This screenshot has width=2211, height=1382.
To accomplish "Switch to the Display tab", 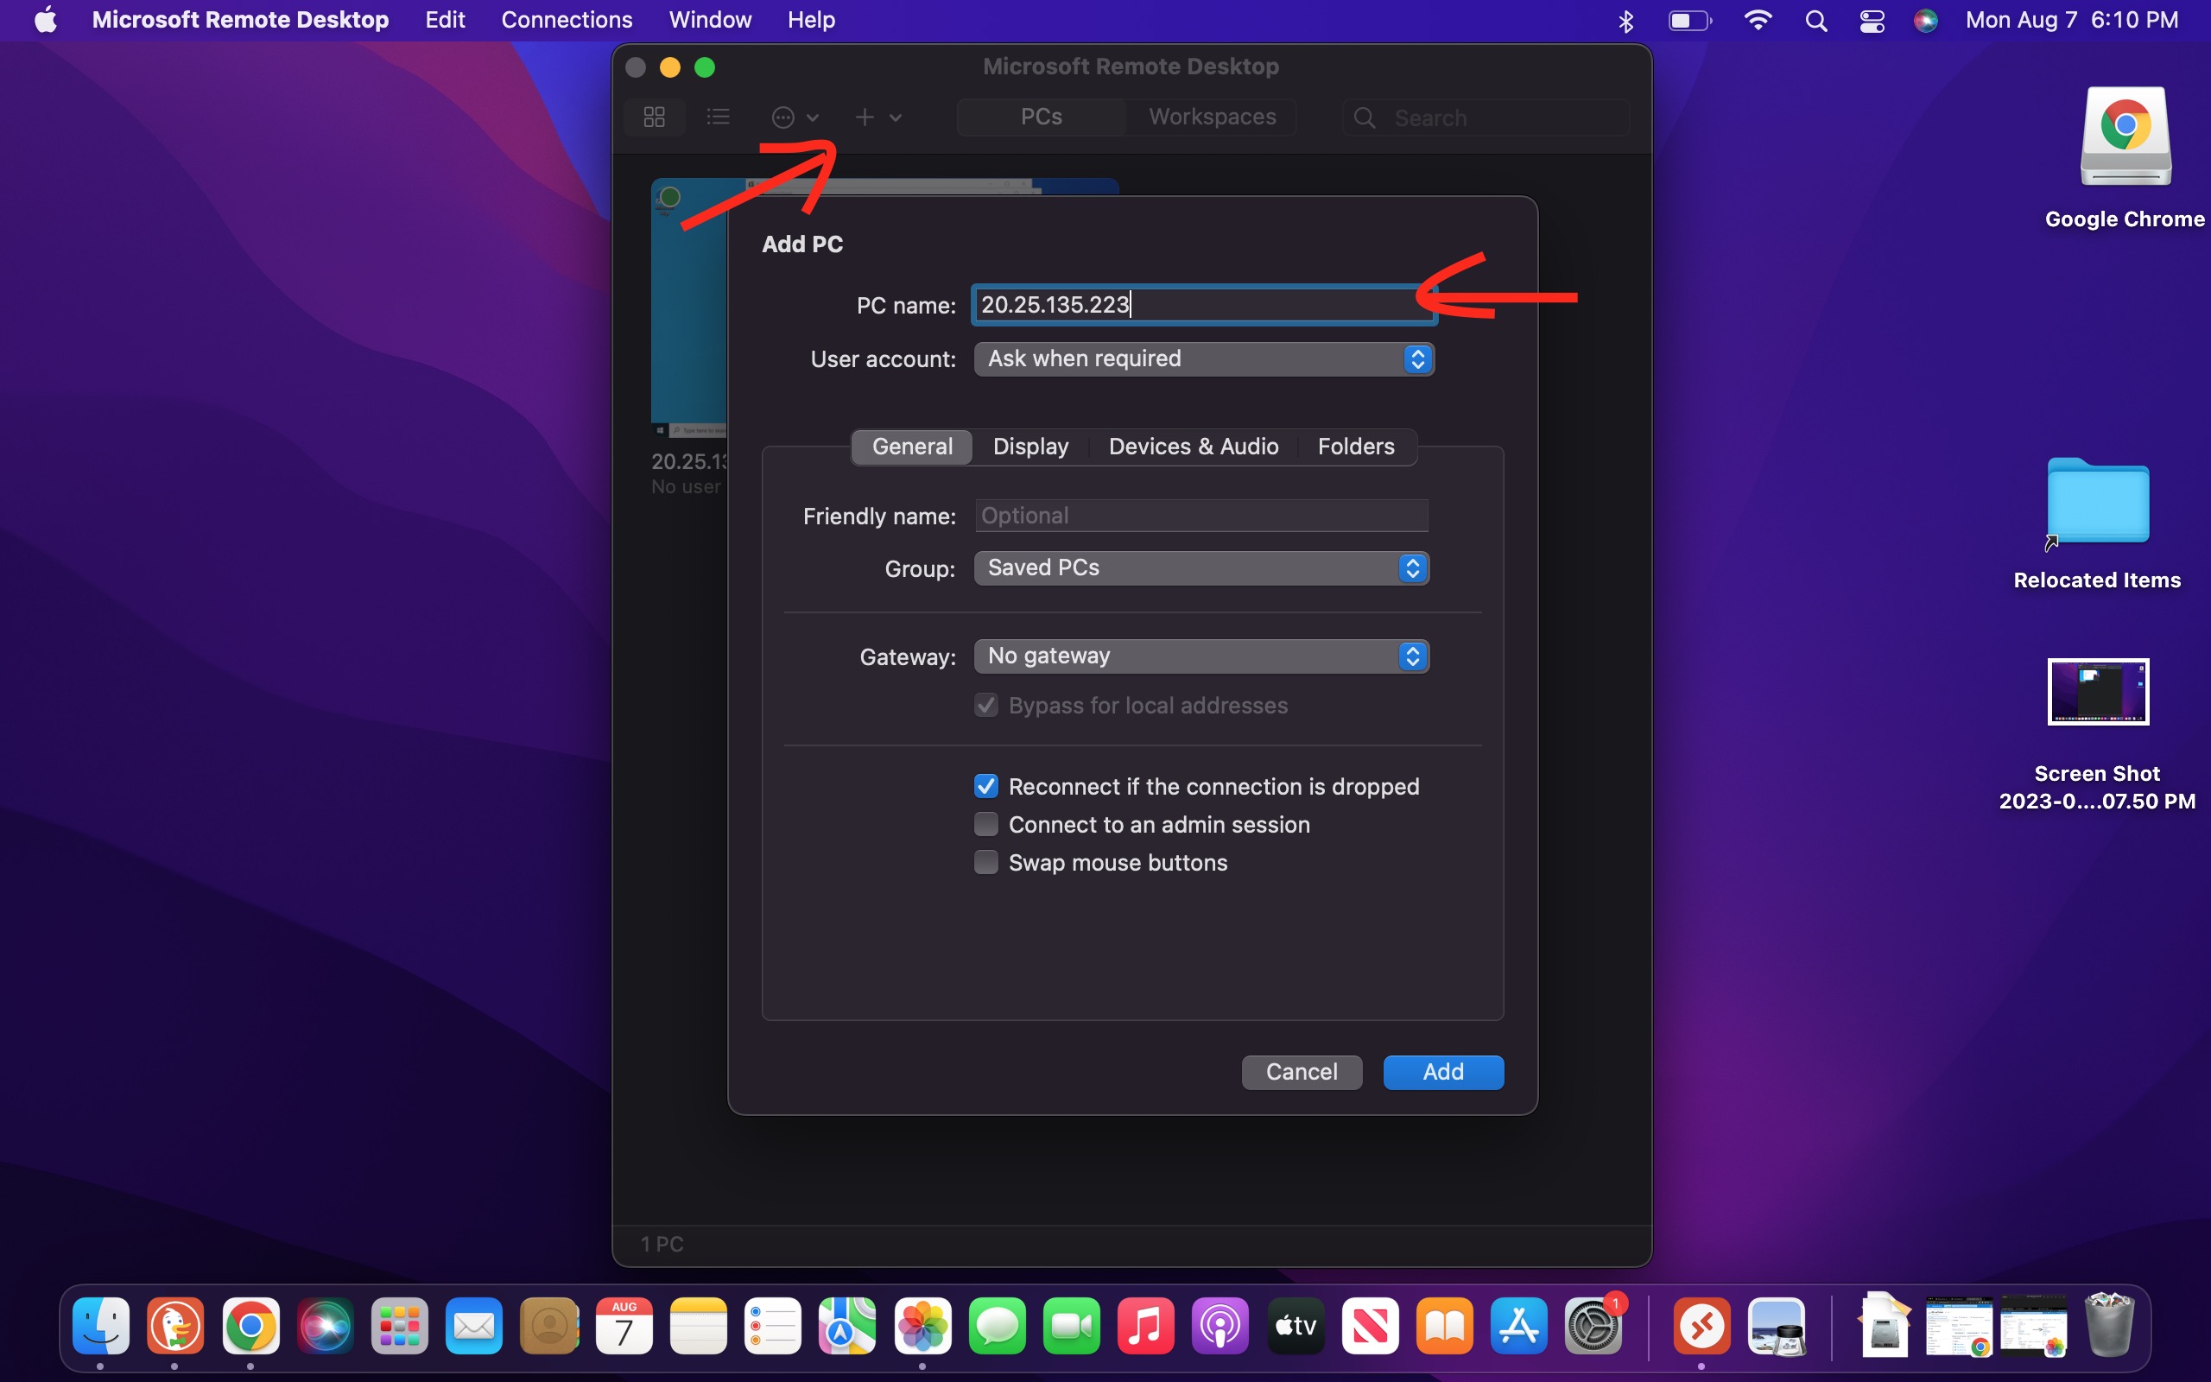I will point(1030,447).
